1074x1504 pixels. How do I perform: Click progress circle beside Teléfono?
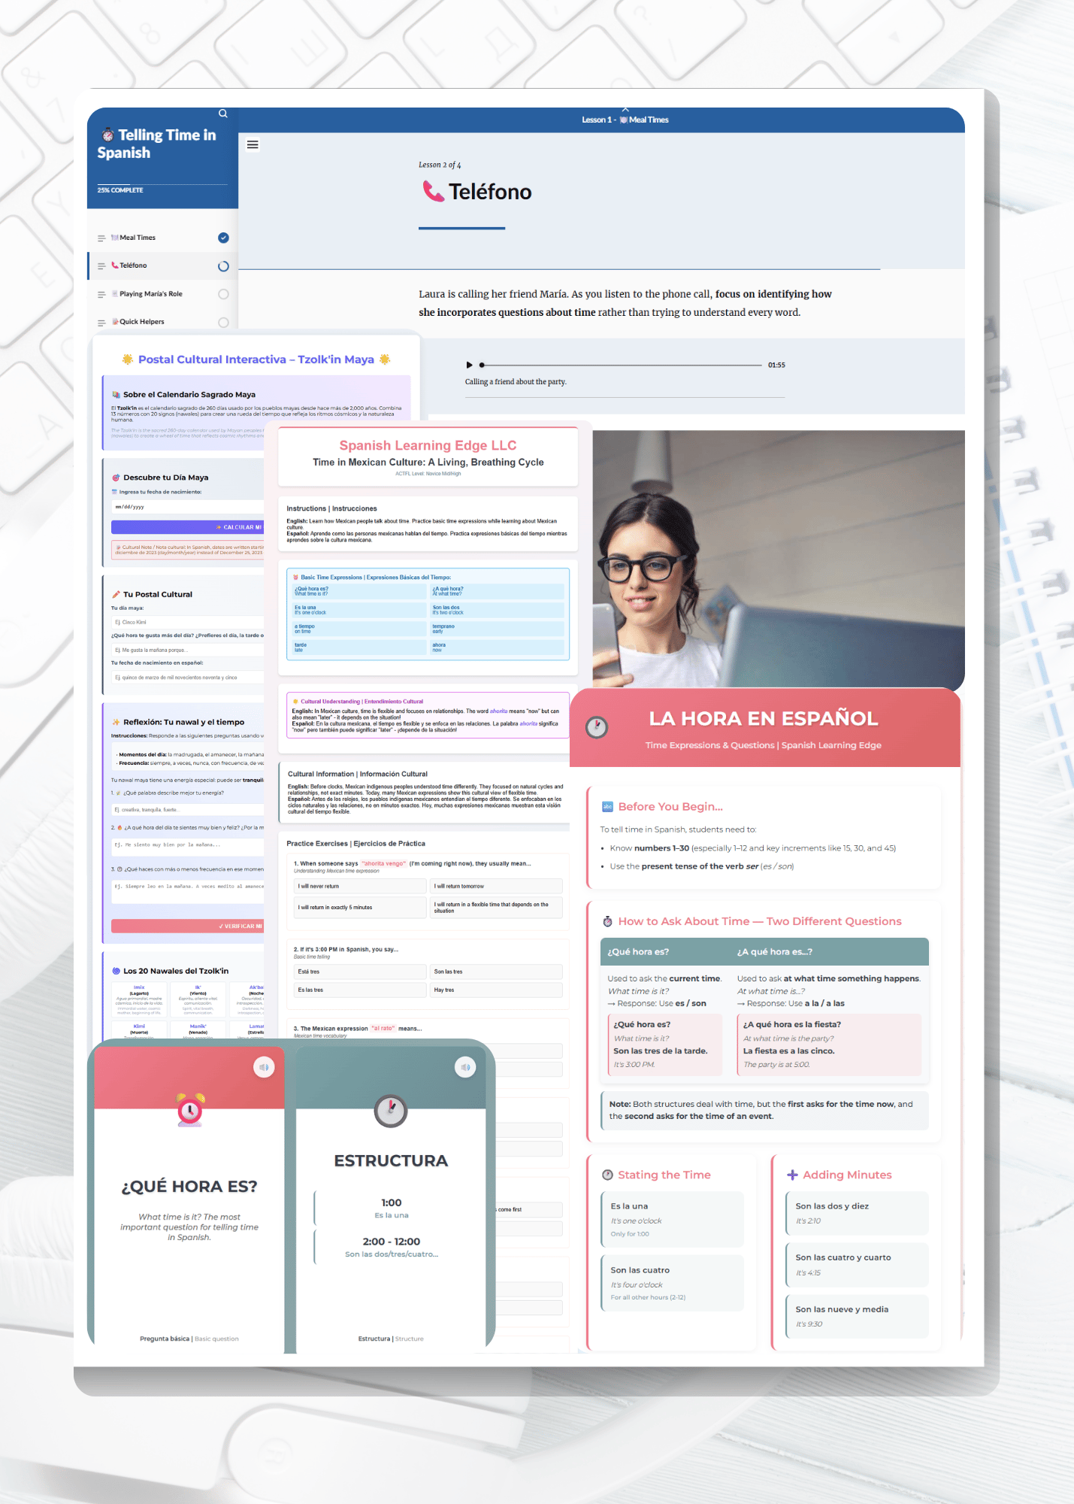click(x=223, y=266)
